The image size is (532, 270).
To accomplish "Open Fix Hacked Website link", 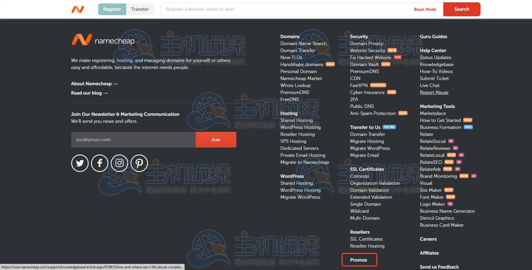I will coord(371,58).
